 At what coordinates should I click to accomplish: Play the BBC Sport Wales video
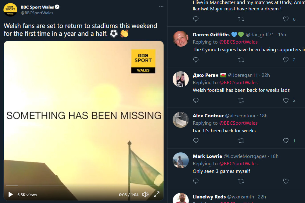tap(10, 194)
